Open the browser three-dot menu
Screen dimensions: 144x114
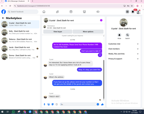pyautogui.click(x=141, y=6)
